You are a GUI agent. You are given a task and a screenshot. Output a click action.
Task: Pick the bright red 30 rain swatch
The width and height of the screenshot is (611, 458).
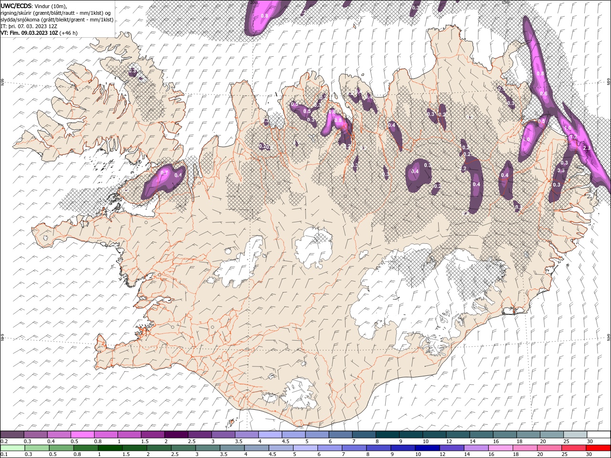(598, 448)
